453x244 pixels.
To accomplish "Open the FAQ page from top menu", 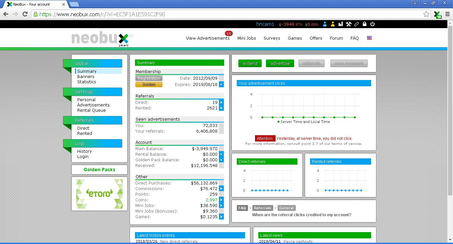I will point(355,38).
